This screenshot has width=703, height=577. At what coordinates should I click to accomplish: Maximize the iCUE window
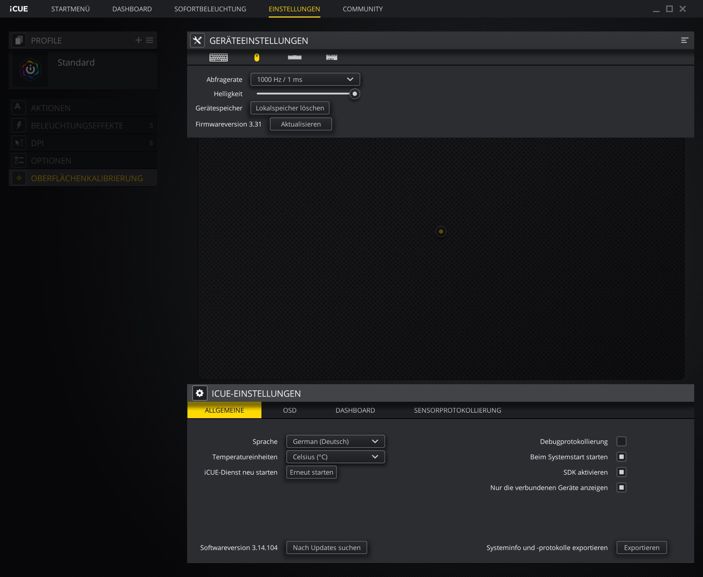(669, 9)
